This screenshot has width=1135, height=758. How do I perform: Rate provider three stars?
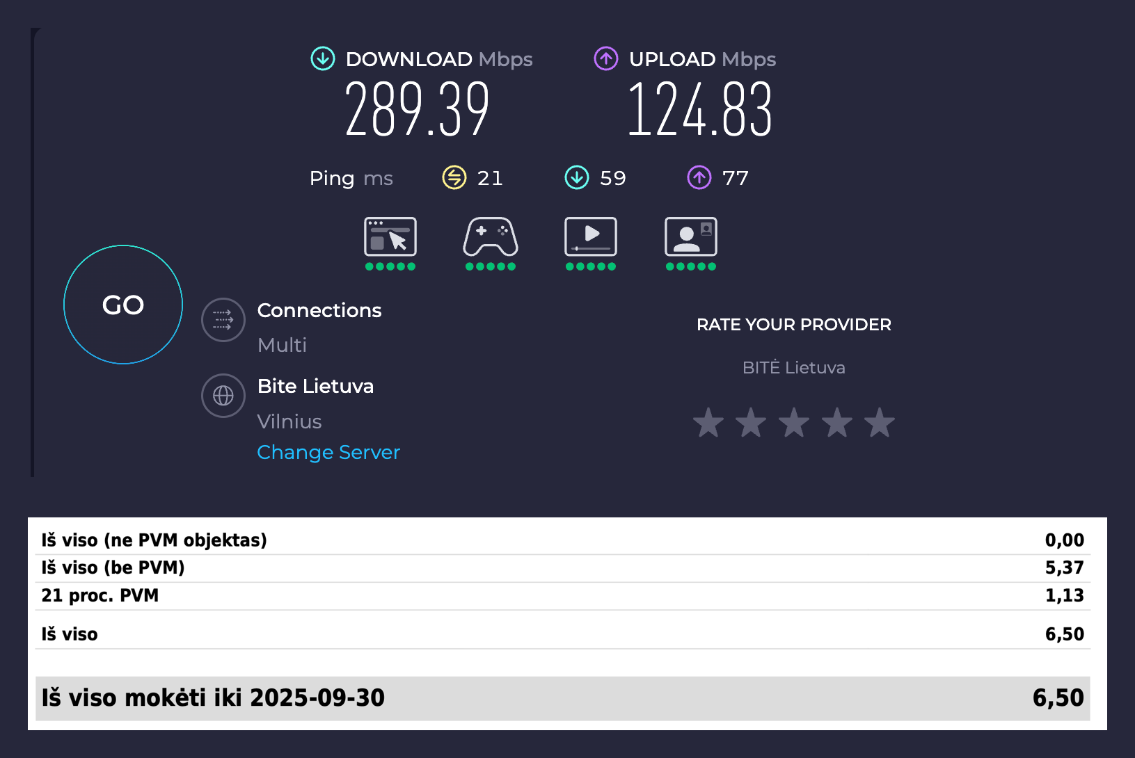(x=794, y=423)
